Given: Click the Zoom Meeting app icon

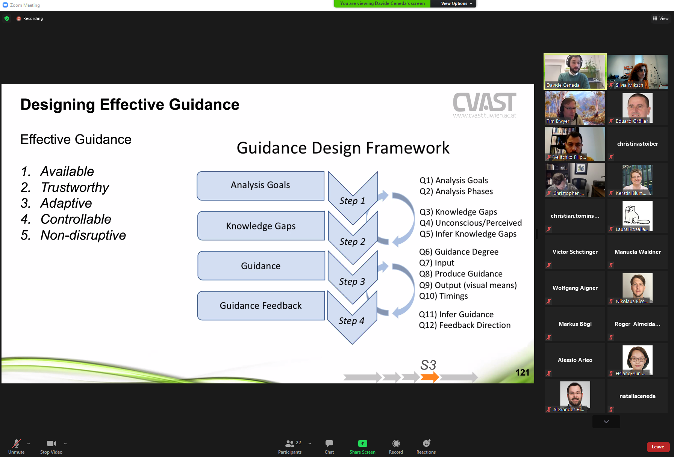Looking at the screenshot, I should pos(5,5).
